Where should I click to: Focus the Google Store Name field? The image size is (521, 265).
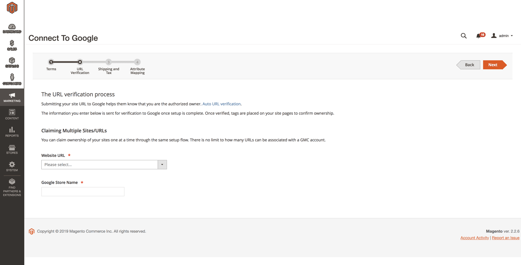pyautogui.click(x=83, y=192)
